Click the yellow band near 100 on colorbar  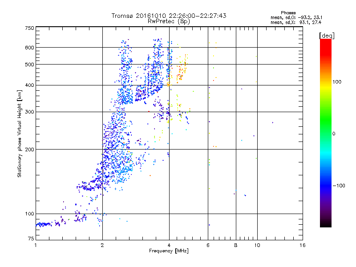(x=326, y=86)
